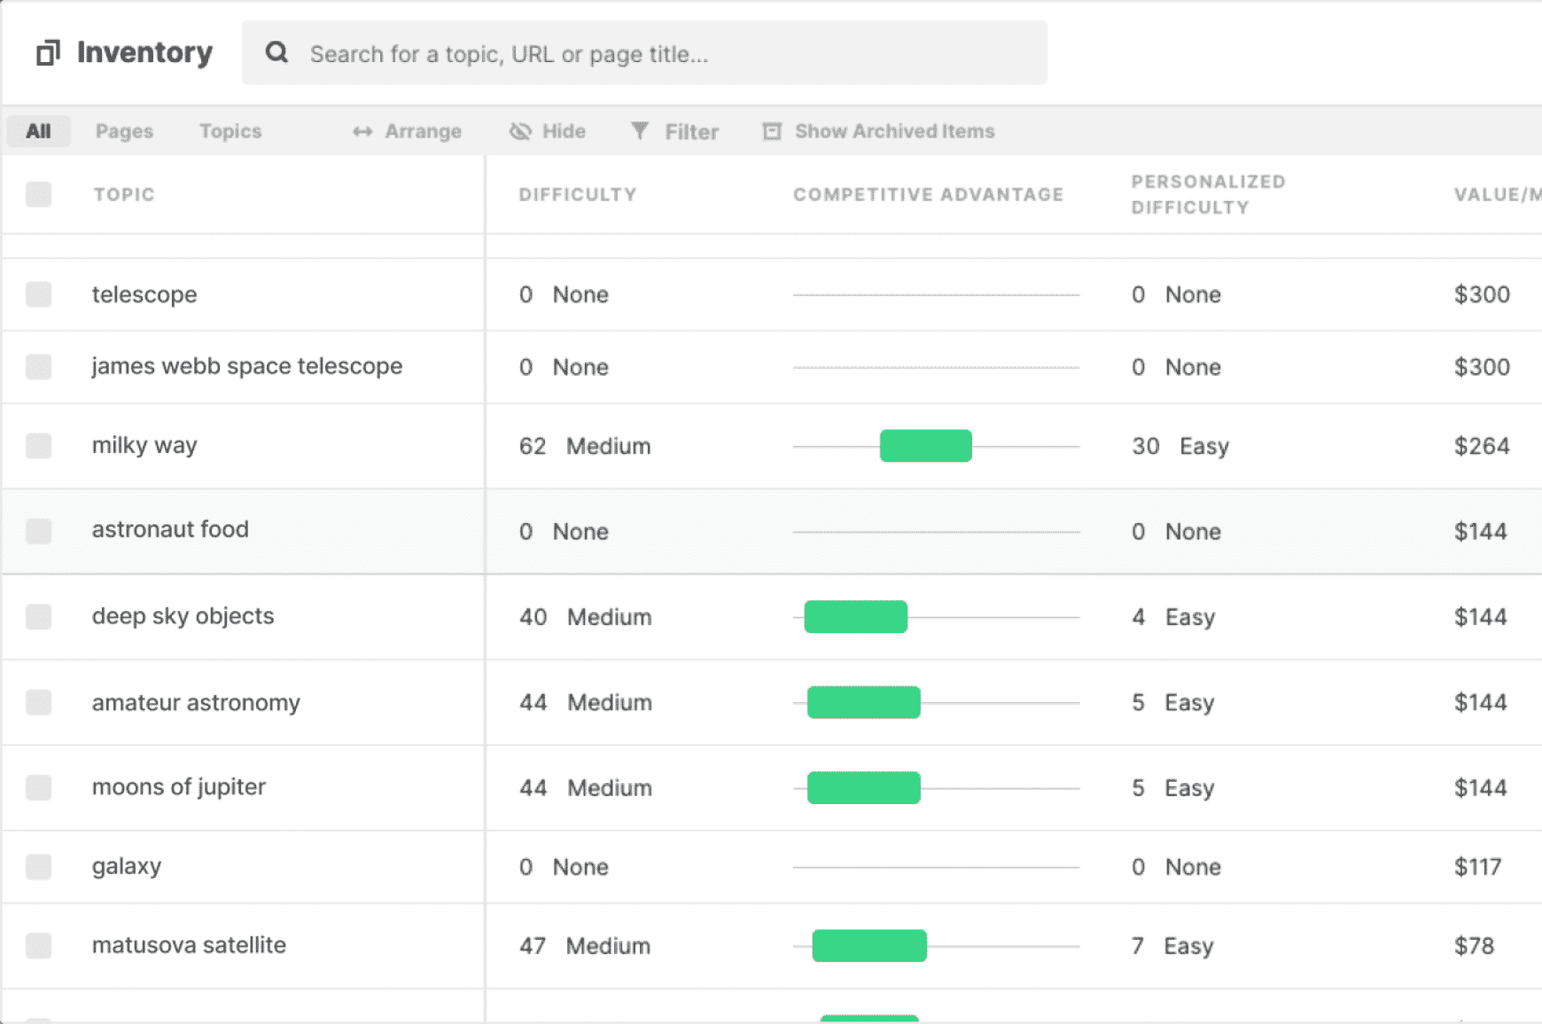Toggle the astronaut food row checkbox
This screenshot has height=1024, width=1542.
(x=39, y=531)
